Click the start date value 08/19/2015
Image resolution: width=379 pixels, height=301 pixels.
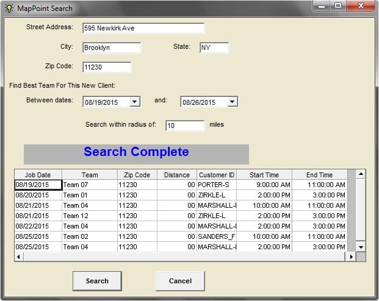[101, 102]
